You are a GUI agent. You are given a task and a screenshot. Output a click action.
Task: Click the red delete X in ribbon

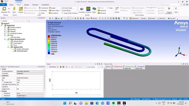(9, 9)
